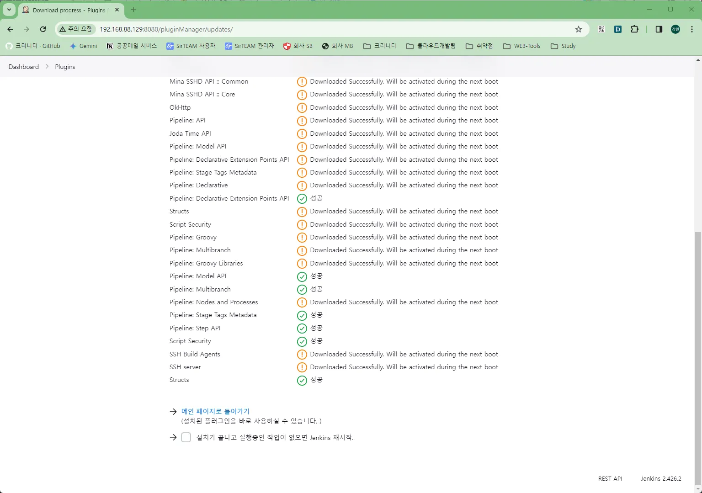The width and height of the screenshot is (702, 493).
Task: Click the 'Pipeline: Nodes and Processes' text
Action: pyautogui.click(x=213, y=302)
